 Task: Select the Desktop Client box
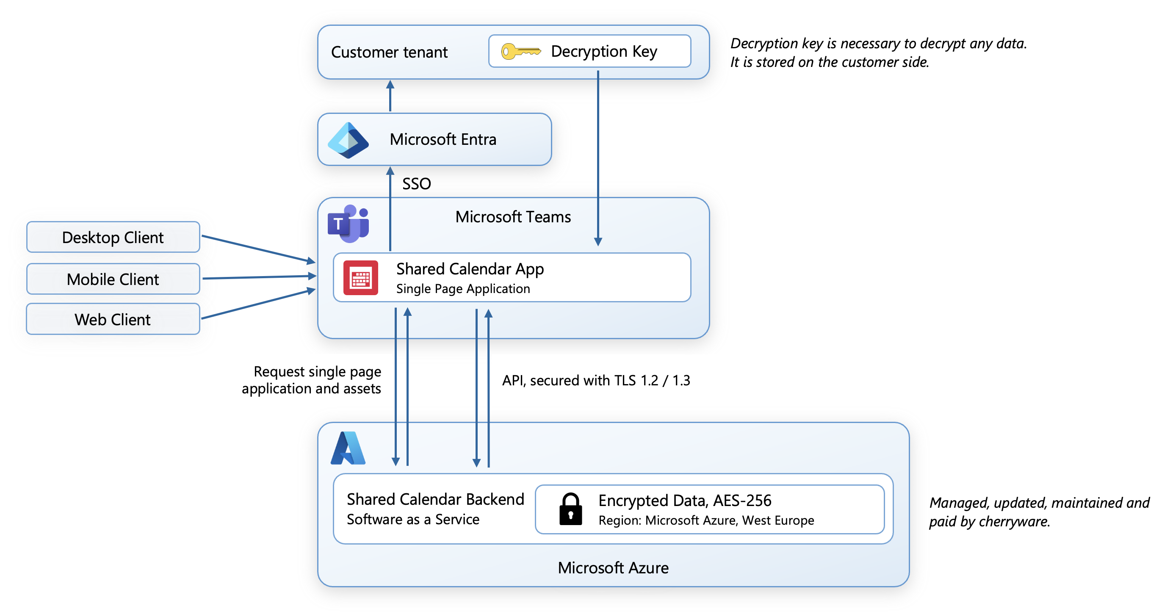click(113, 237)
